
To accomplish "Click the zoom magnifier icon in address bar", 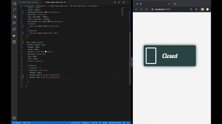I will coord(191,9).
